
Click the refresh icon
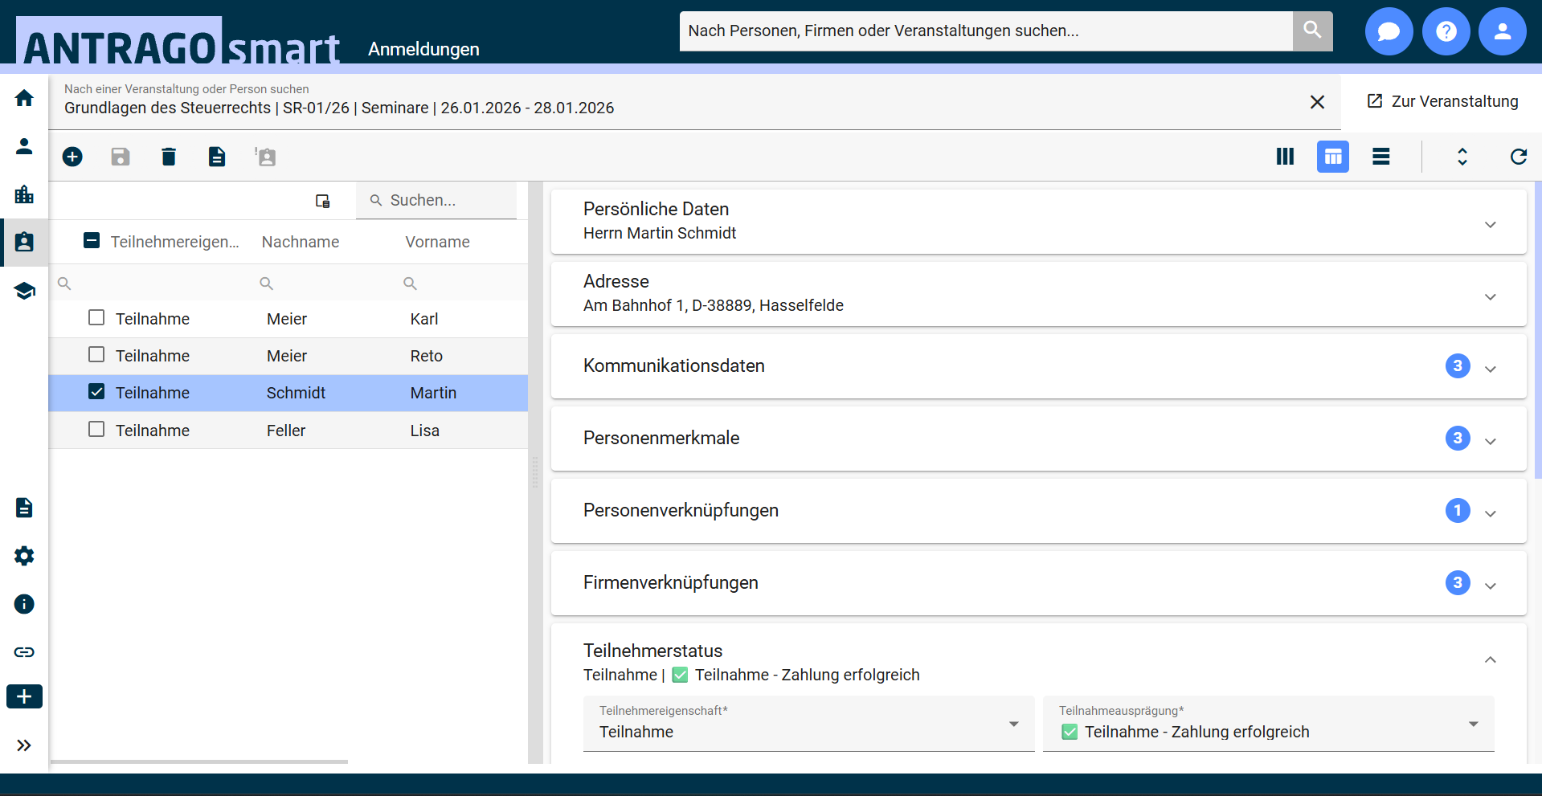point(1518,157)
